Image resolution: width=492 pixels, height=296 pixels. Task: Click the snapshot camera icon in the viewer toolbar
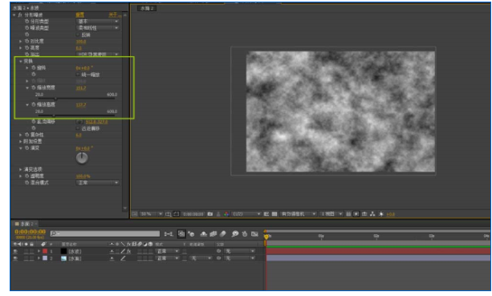(210, 214)
